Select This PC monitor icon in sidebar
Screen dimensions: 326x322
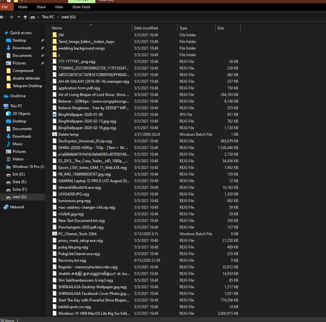[6, 106]
